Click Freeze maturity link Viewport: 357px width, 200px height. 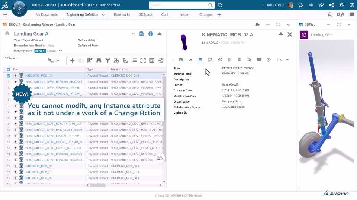coord(51,51)
